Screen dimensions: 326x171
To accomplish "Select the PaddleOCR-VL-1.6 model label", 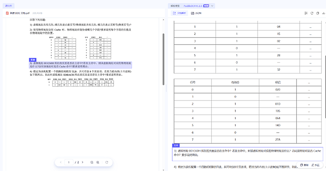I will point(193,6).
